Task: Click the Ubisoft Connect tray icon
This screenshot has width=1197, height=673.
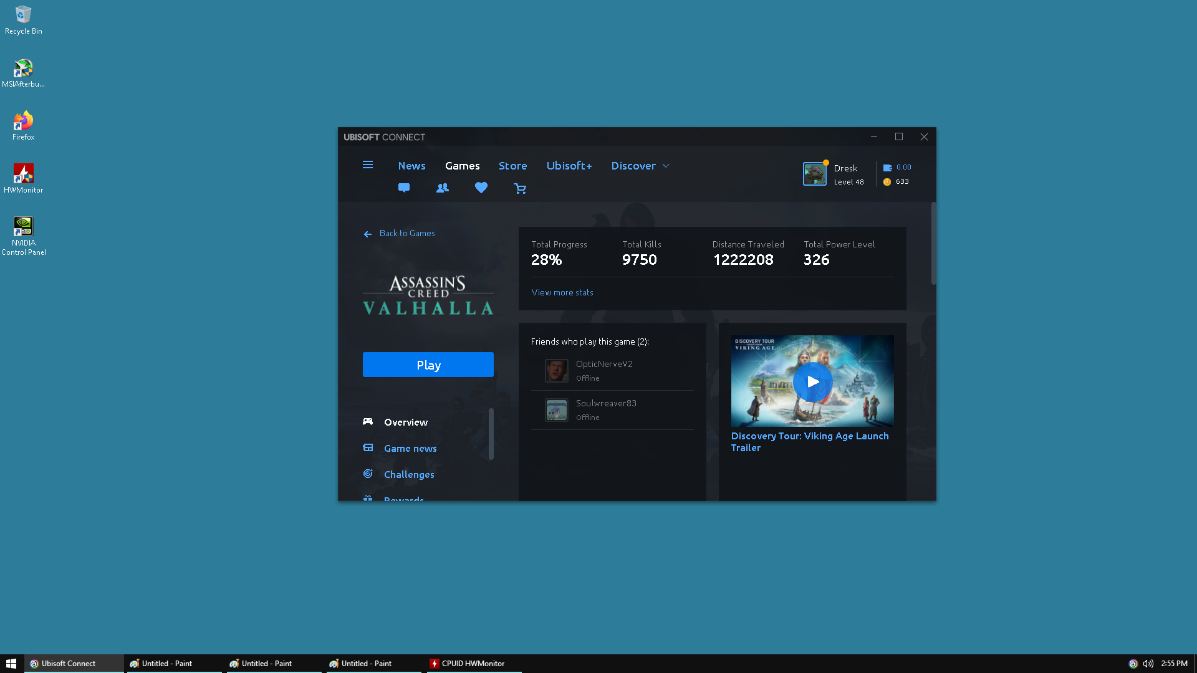Action: tap(1133, 664)
